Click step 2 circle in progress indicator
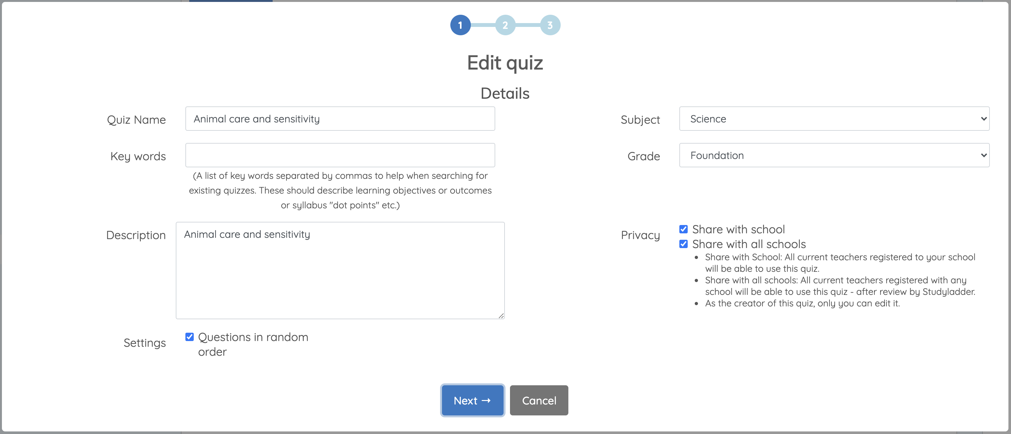The height and width of the screenshot is (434, 1011). click(x=505, y=26)
